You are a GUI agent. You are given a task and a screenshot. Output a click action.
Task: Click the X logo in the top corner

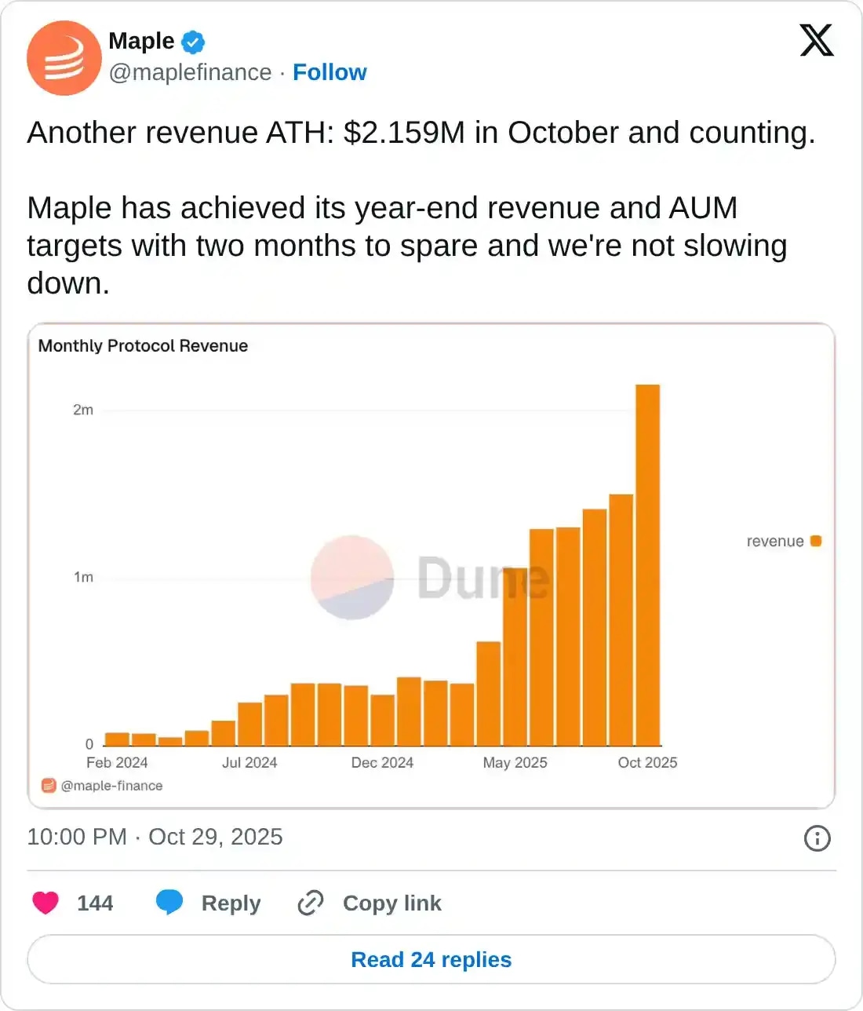(817, 40)
